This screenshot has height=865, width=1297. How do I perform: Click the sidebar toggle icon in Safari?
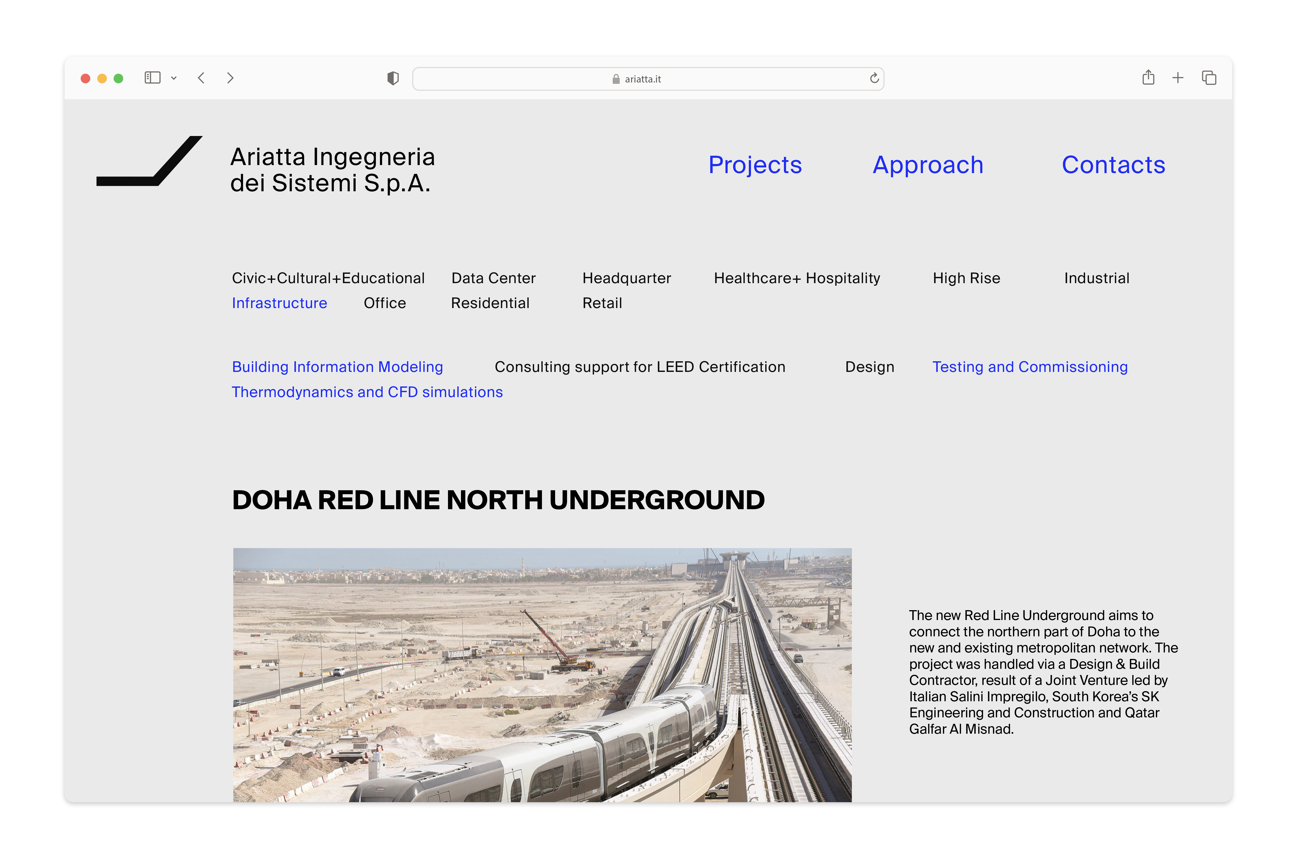tap(152, 78)
